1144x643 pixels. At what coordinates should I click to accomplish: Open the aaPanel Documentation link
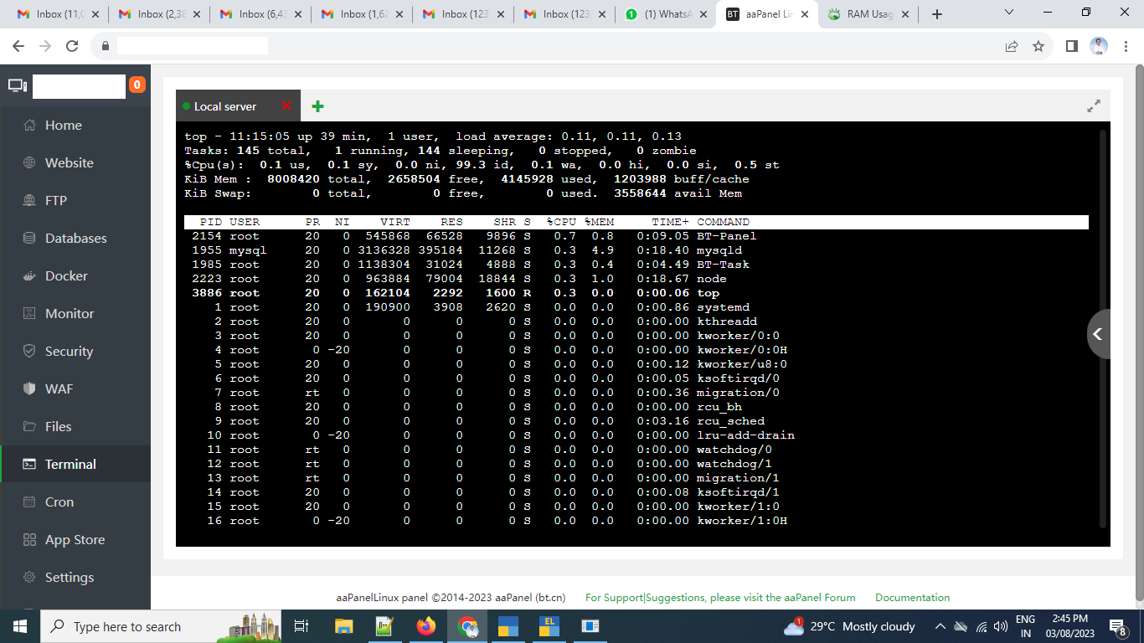coord(912,597)
